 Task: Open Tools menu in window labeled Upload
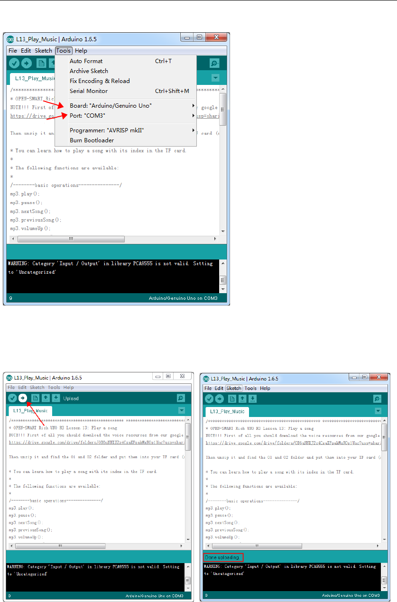[x=54, y=388]
